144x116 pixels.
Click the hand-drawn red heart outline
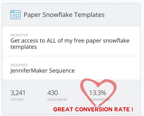[99, 92]
